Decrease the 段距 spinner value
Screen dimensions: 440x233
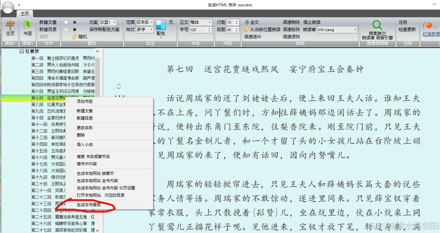(236, 31)
